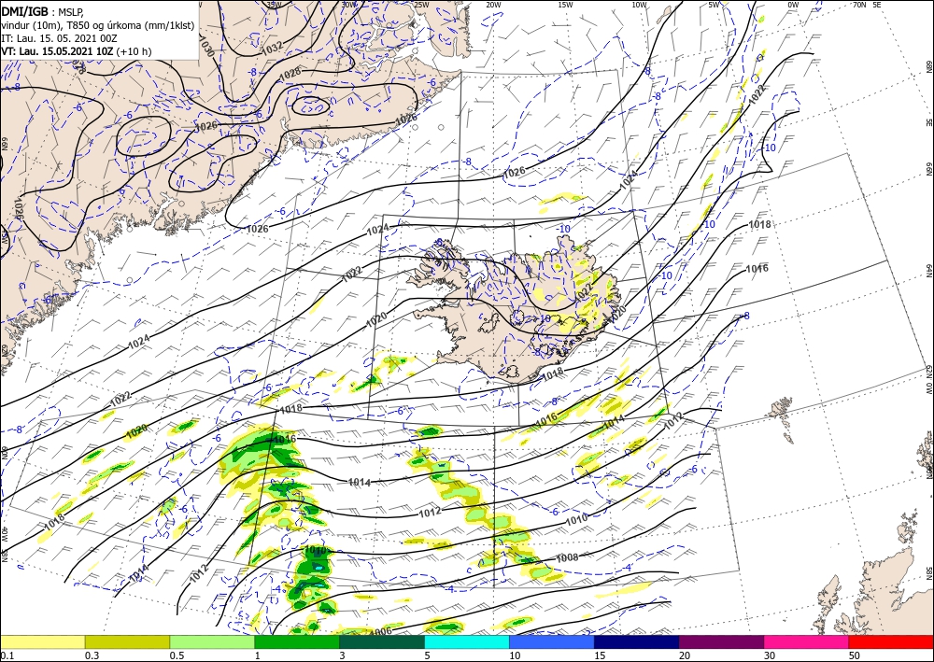934x662 pixels.
Task: Click the 15W longitude label
Action: point(566,5)
